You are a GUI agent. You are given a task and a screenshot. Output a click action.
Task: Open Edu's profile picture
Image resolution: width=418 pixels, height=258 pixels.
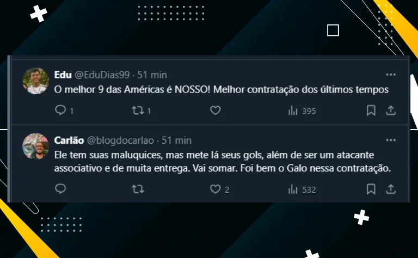coord(35,81)
